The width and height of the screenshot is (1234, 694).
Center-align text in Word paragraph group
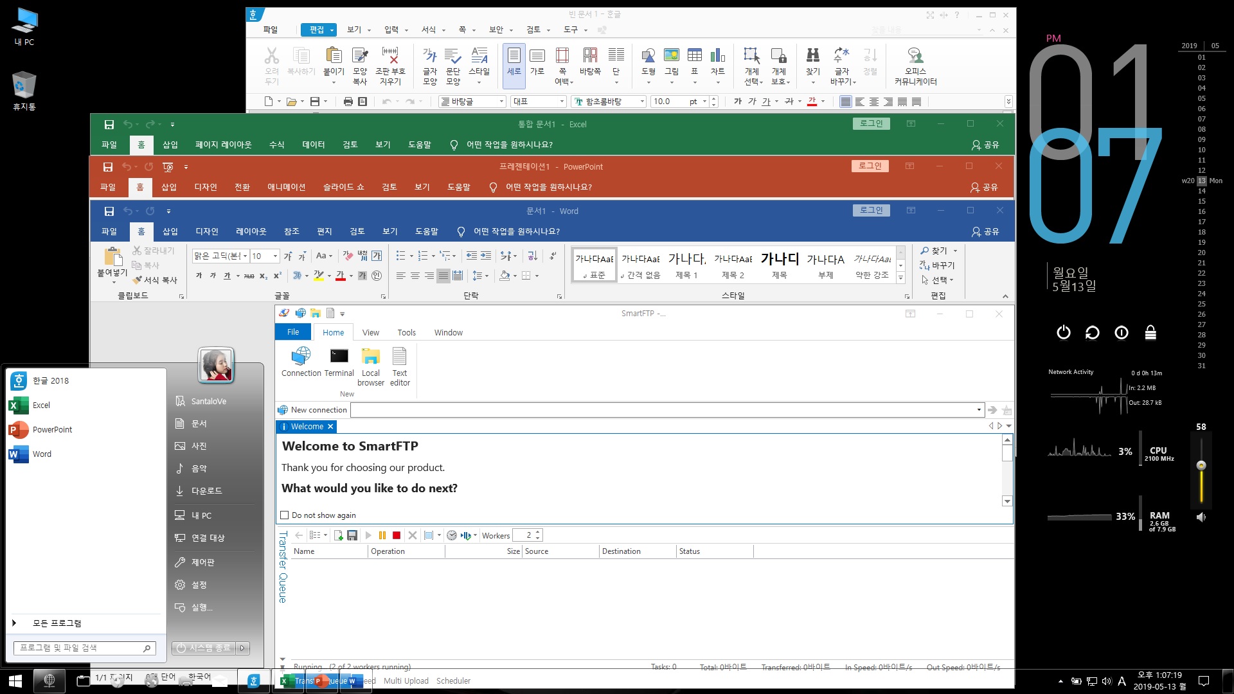click(415, 276)
